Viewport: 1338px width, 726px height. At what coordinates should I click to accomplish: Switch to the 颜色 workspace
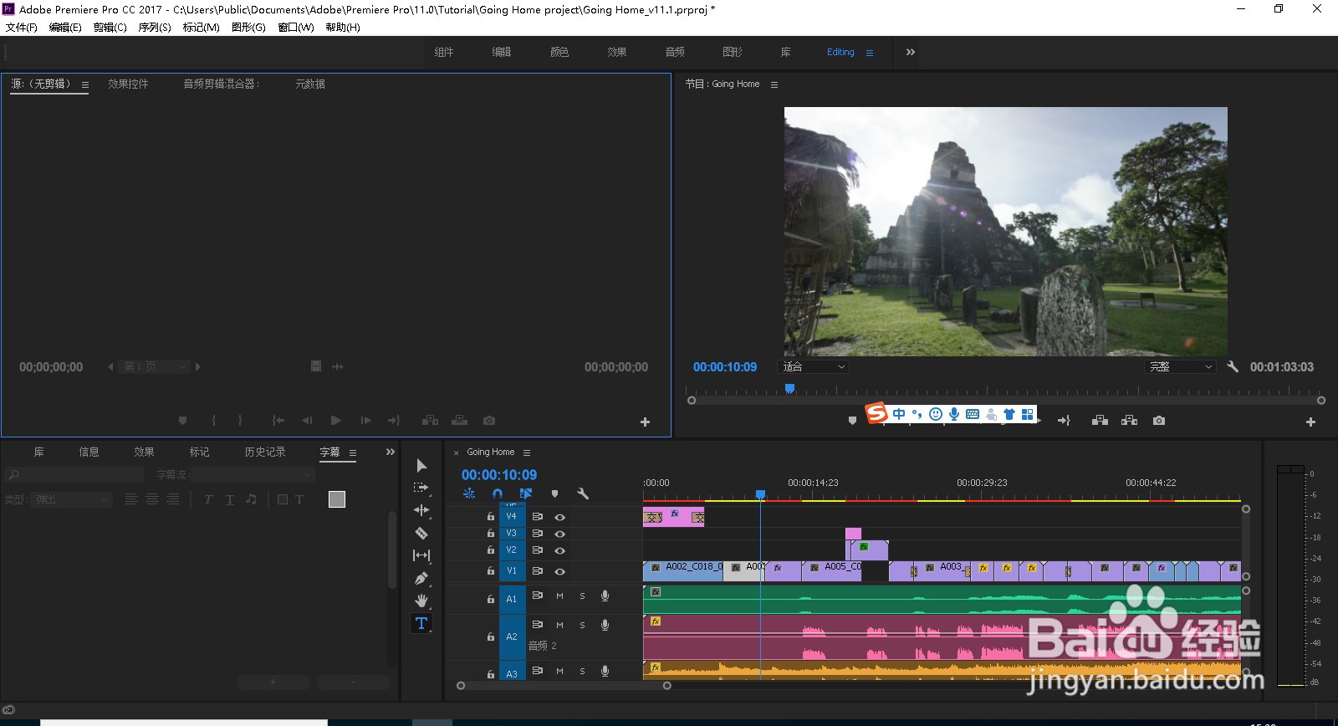click(559, 52)
